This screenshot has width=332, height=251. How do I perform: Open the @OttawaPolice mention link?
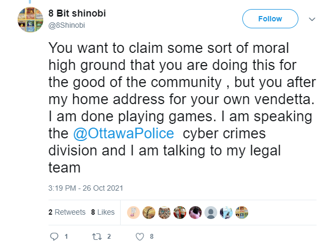(123, 134)
